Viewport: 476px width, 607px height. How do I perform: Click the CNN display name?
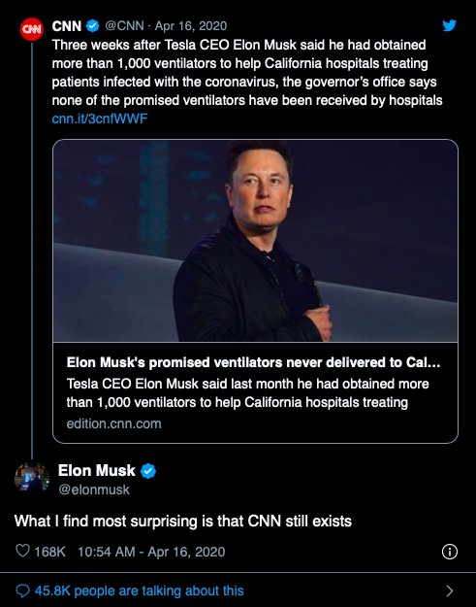pos(67,26)
